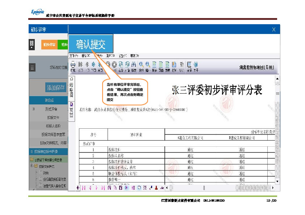Click the binoculars search icon in the toolbar
Screen dimensions: 305x215
[134, 65]
